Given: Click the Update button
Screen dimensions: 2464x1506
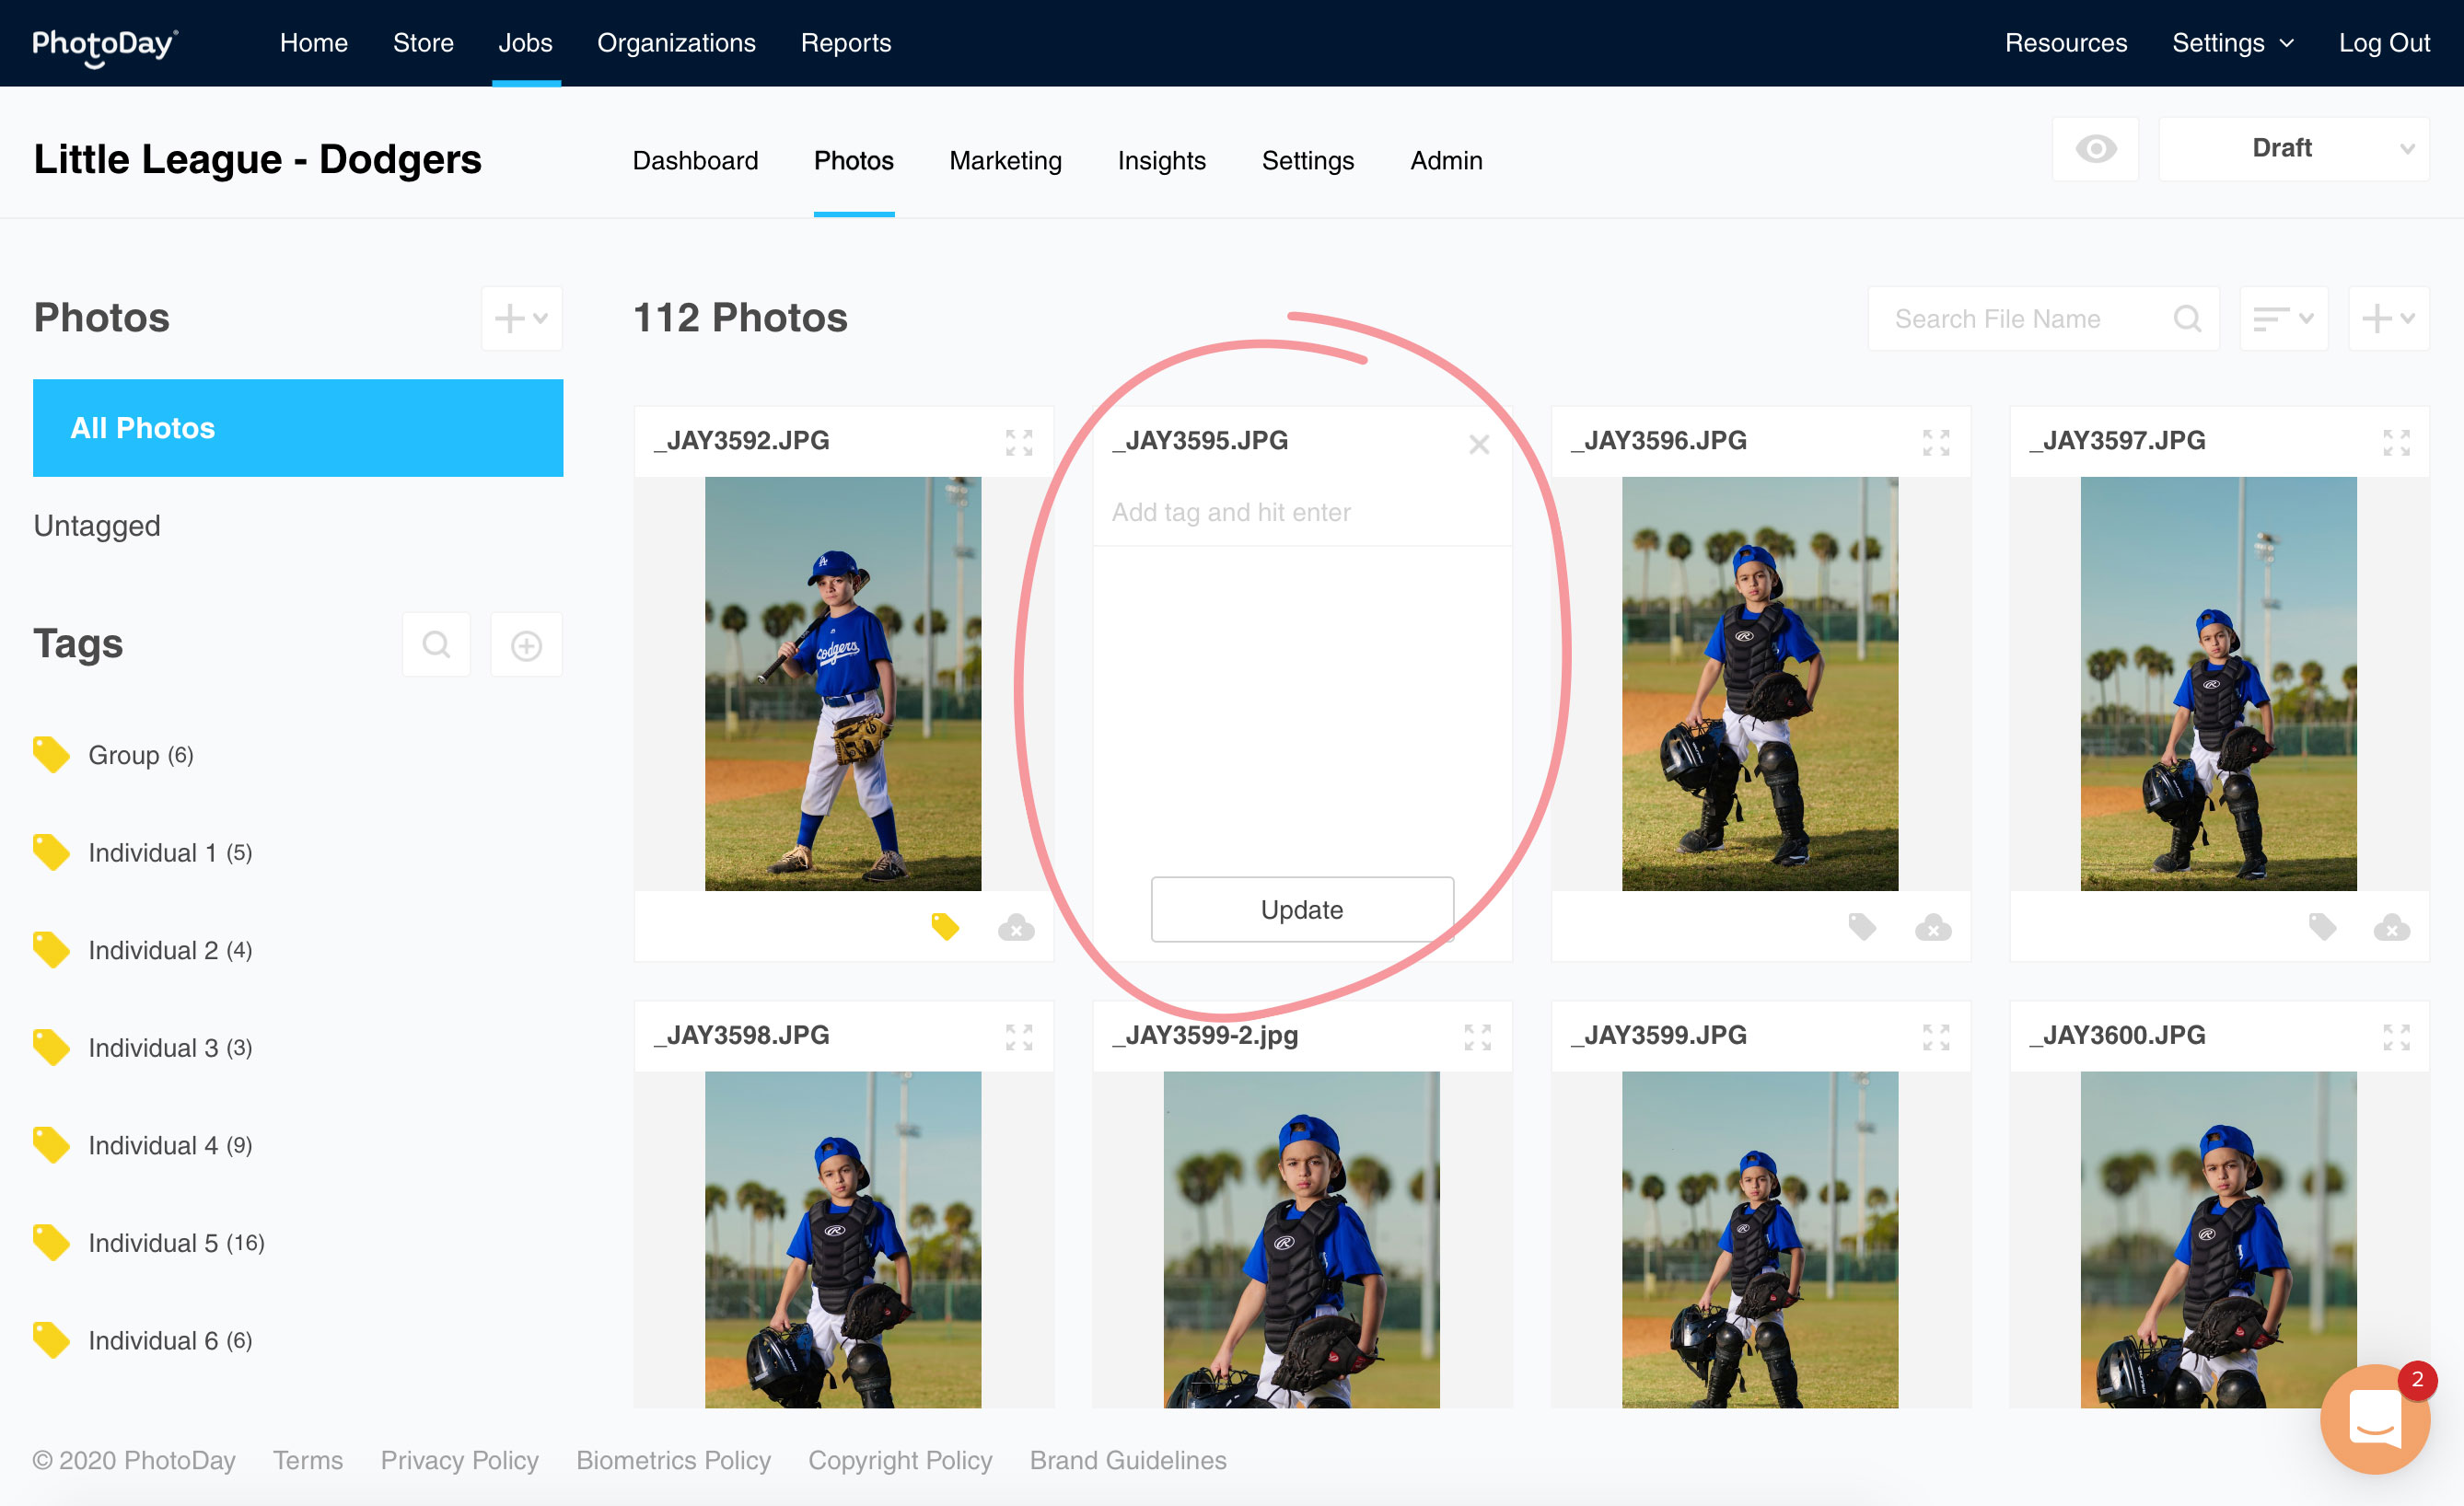Looking at the screenshot, I should 1301,909.
